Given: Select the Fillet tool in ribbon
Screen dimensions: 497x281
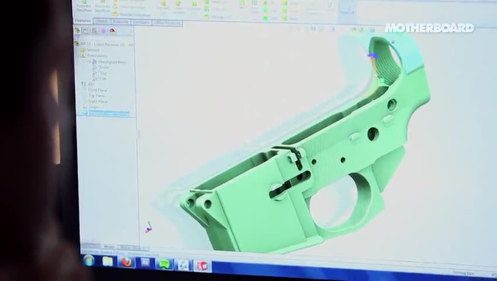Looking at the screenshot, I should point(242,5).
